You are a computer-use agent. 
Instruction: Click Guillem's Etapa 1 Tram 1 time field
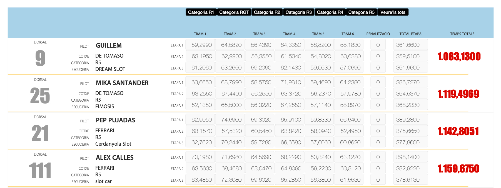coord(201,45)
